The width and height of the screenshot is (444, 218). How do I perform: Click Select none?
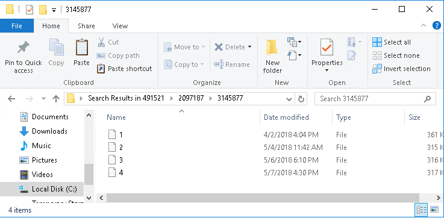396,55
